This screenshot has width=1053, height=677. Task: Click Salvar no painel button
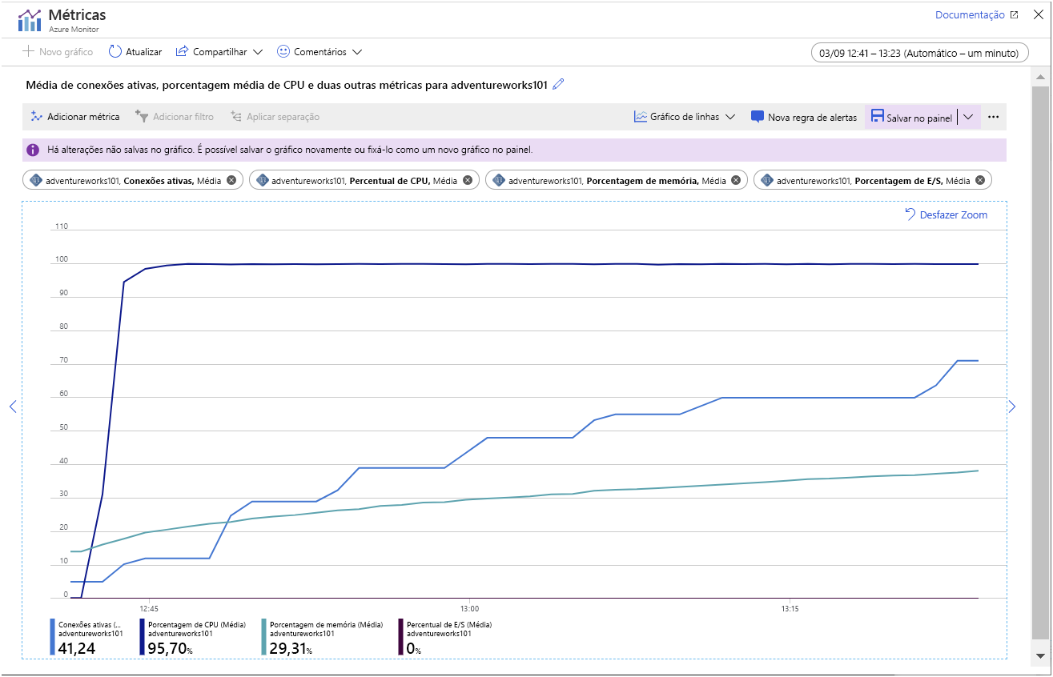click(911, 117)
